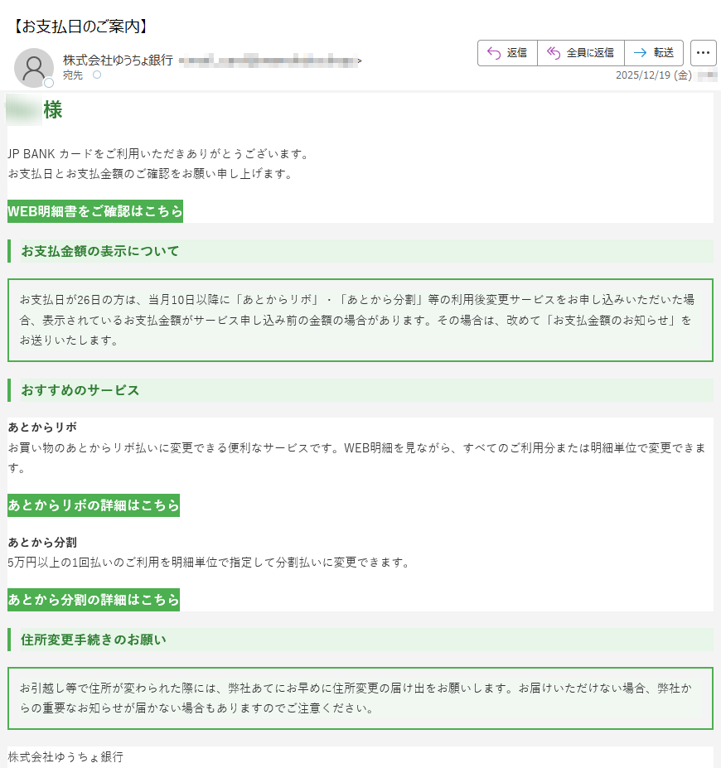Click the 住所変更手続きのお願い heading
This screenshot has width=721, height=768.
(x=94, y=640)
